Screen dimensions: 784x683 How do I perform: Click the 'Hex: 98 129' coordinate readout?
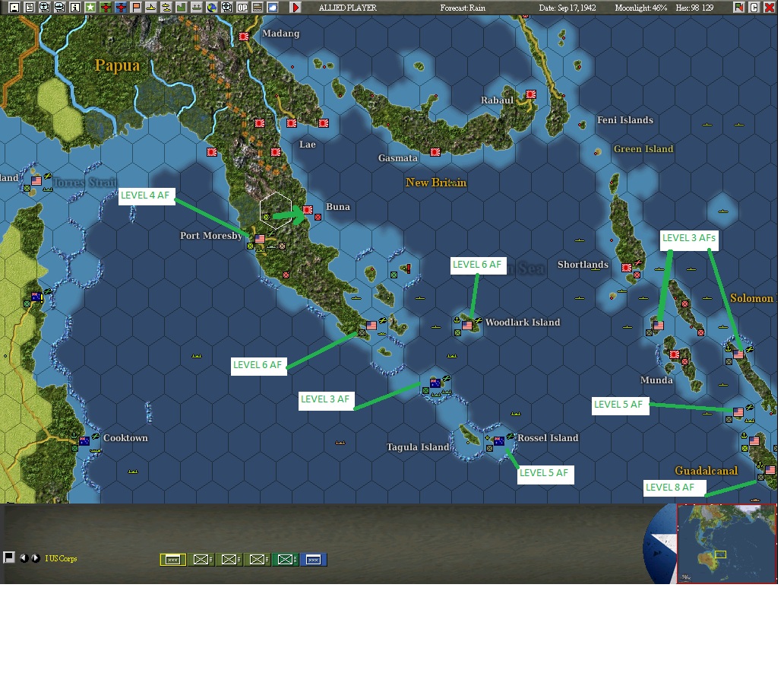coord(694,8)
